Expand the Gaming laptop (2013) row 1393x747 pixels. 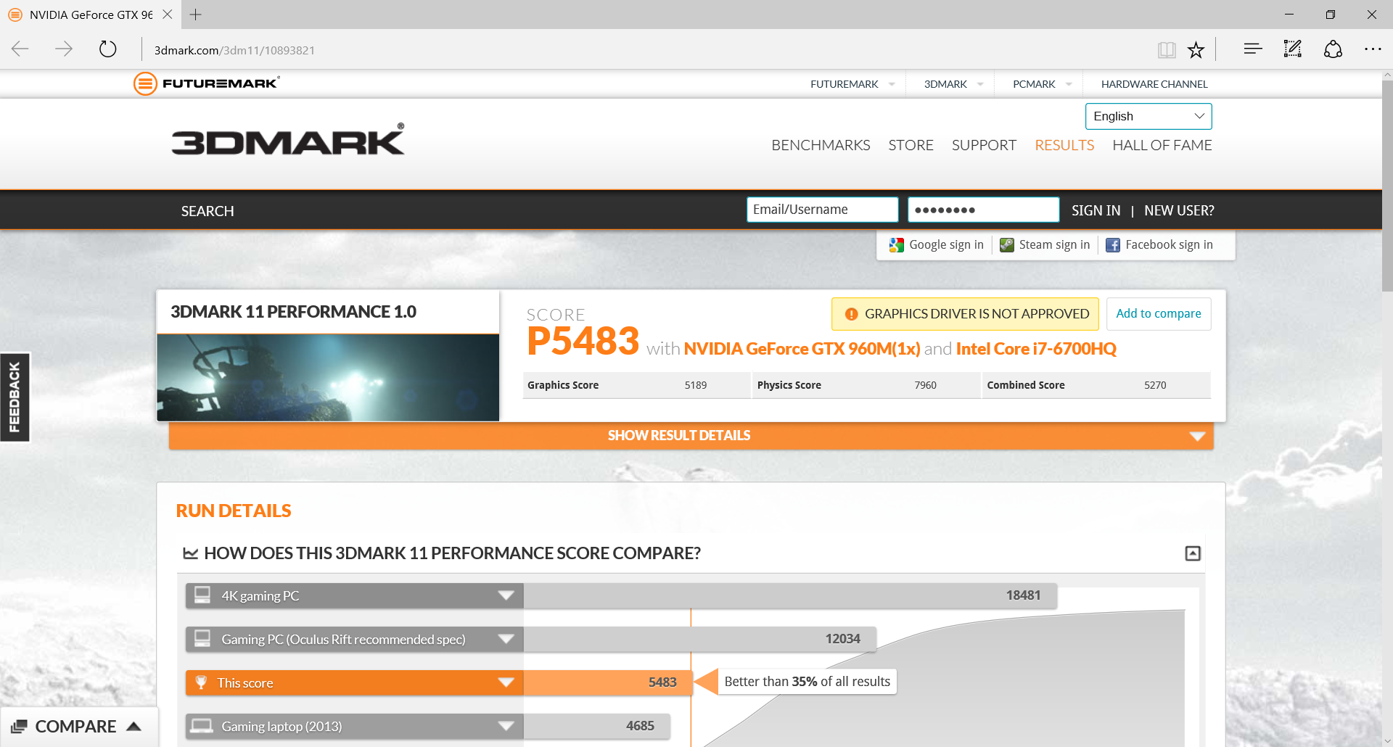(x=506, y=726)
